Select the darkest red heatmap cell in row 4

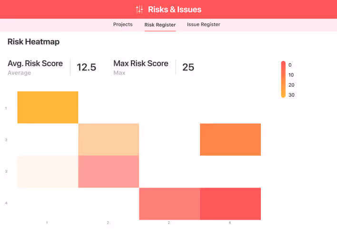(230, 204)
